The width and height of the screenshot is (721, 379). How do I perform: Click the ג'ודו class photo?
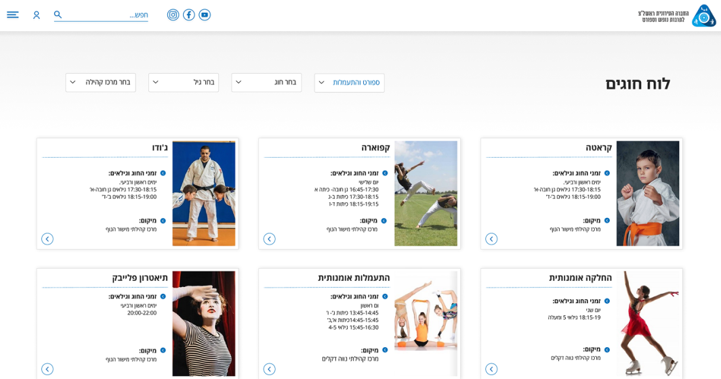pos(203,193)
